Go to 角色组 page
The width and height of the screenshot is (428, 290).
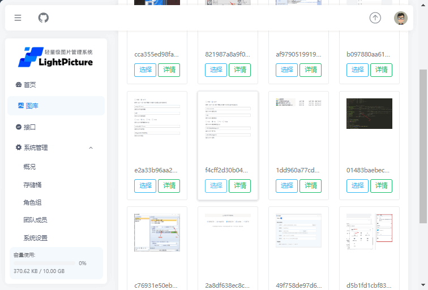click(32, 202)
